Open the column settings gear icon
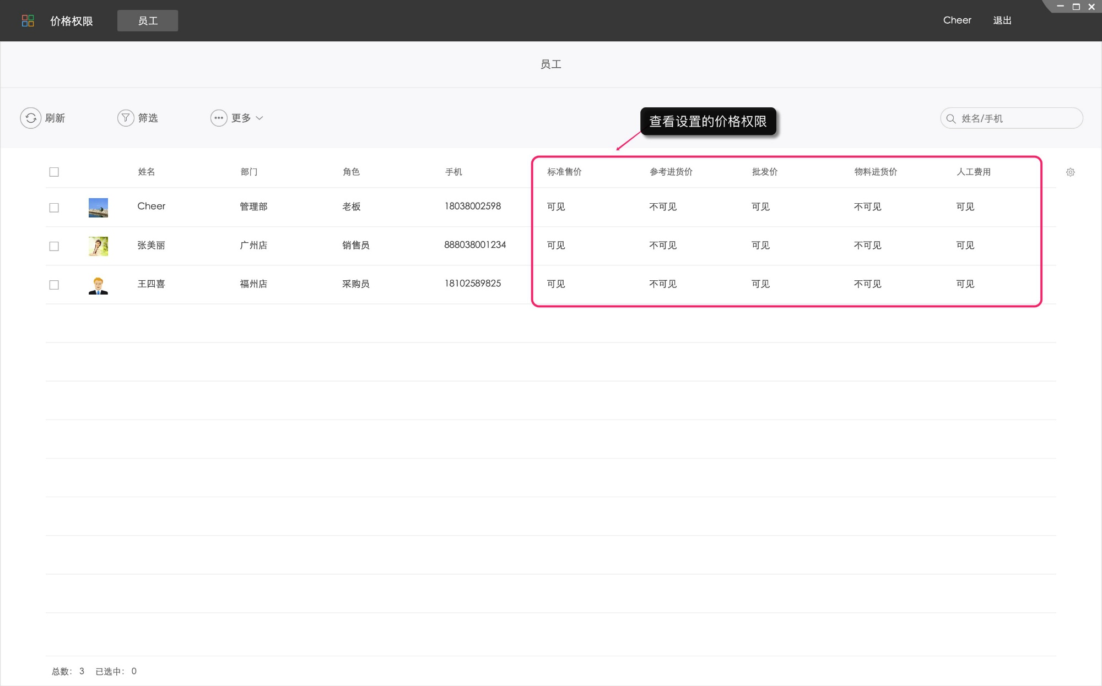The width and height of the screenshot is (1102, 686). [x=1070, y=172]
